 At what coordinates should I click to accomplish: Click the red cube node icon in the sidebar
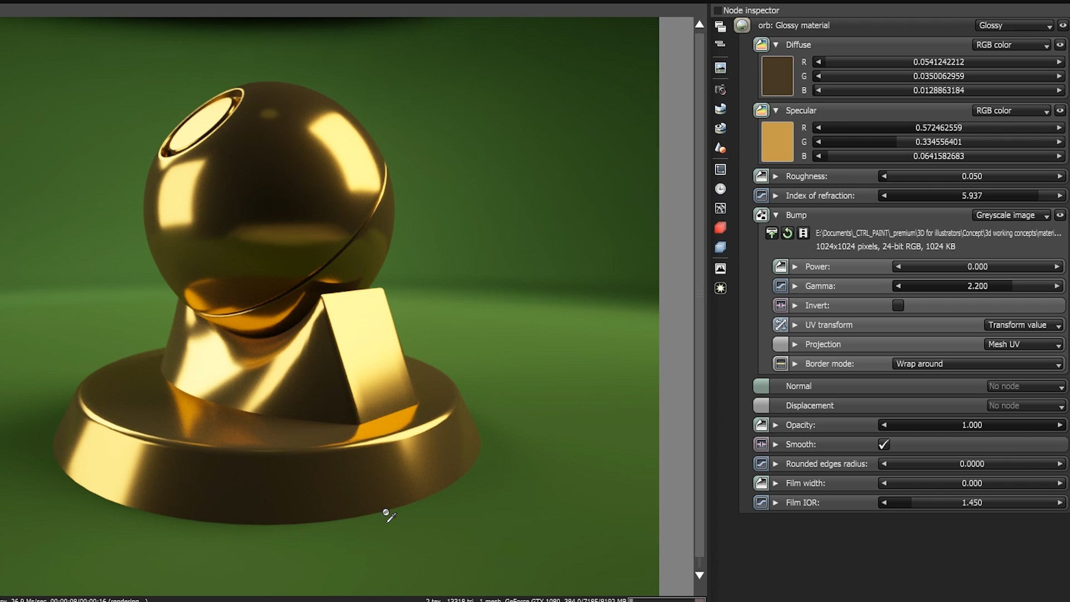pyautogui.click(x=721, y=227)
